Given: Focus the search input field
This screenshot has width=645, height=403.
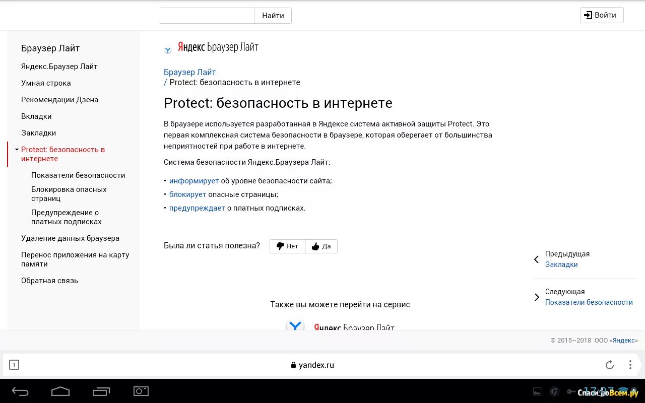Looking at the screenshot, I should (x=207, y=16).
